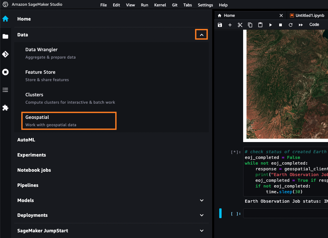Open Geospatial
Screen dimensions: 328x238
69,121
